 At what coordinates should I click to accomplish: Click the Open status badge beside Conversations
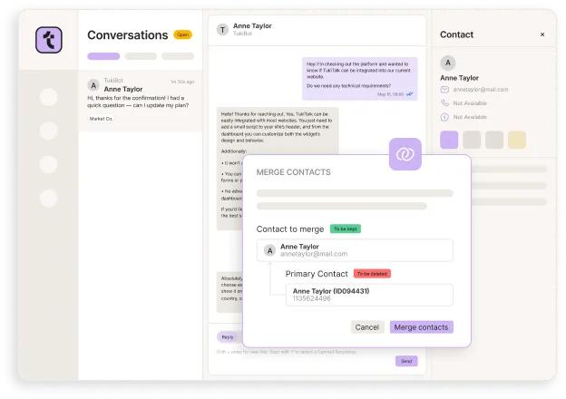coord(182,35)
